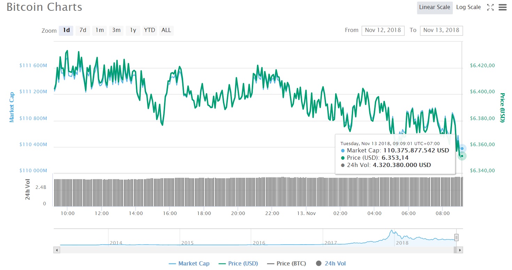Click the vertical Market Cap axis title
The height and width of the screenshot is (270, 512).
click(12, 107)
